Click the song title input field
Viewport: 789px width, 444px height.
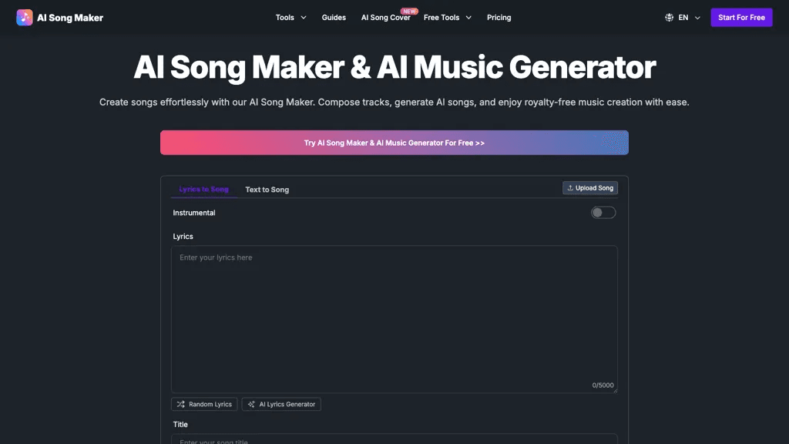(x=394, y=439)
